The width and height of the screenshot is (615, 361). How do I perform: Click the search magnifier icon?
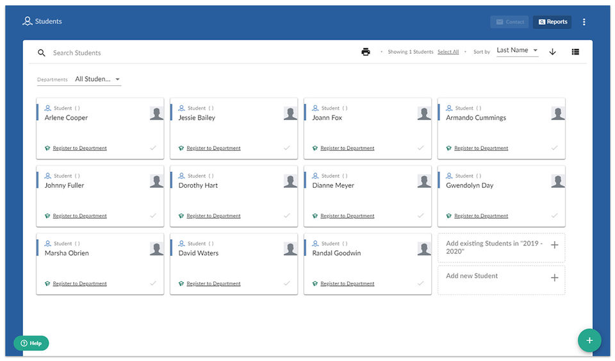[x=41, y=53]
